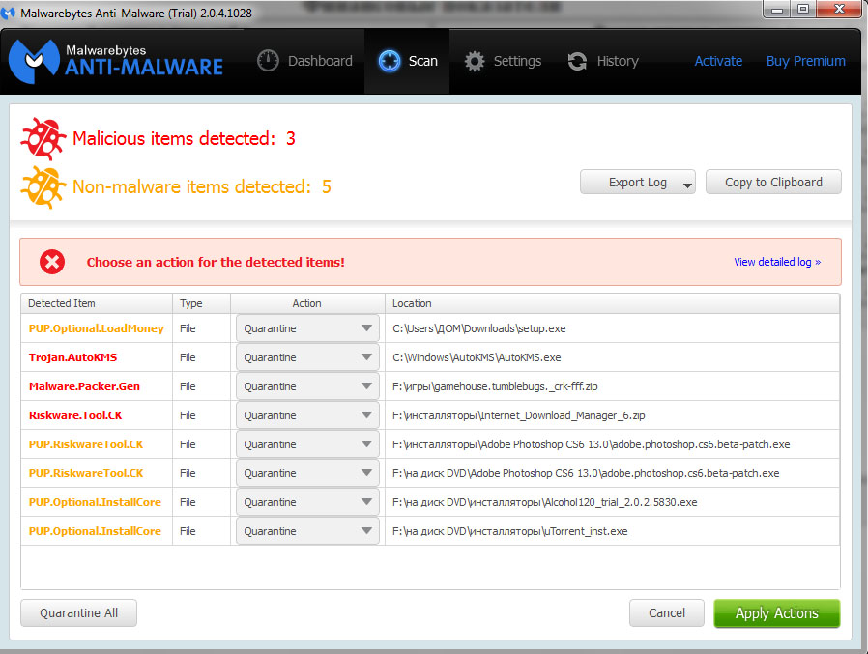Click the Apply Actions button

click(x=777, y=613)
